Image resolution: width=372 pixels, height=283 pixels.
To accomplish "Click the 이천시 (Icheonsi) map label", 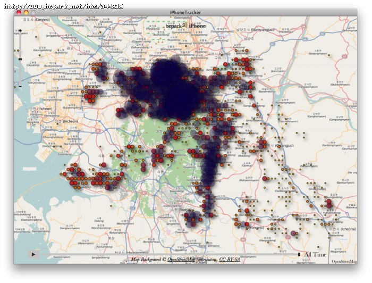I will tap(343, 229).
